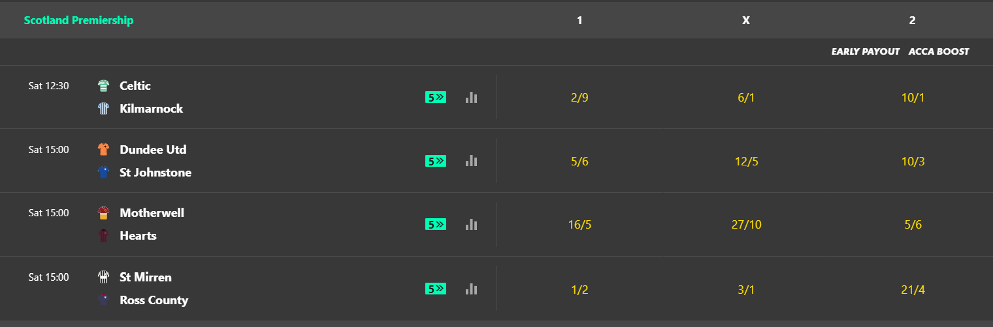Viewport: 993px width, 327px height.
Task: Add Motherwell win at 16/5 to betslip
Action: [579, 225]
